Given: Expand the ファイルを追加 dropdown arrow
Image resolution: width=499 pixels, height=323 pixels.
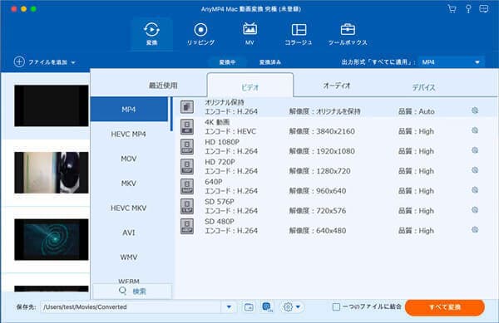Looking at the screenshot, I should pos(73,62).
